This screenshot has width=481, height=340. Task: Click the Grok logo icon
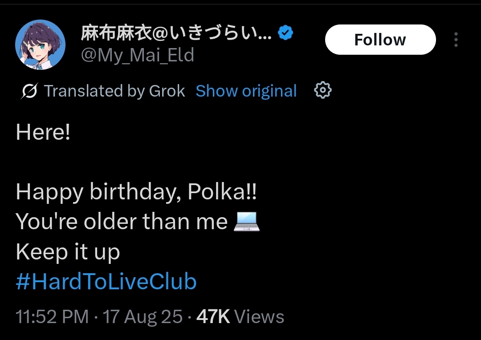coord(29,91)
